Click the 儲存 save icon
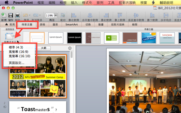This screenshot has width=181, height=113. [x=11, y=15]
